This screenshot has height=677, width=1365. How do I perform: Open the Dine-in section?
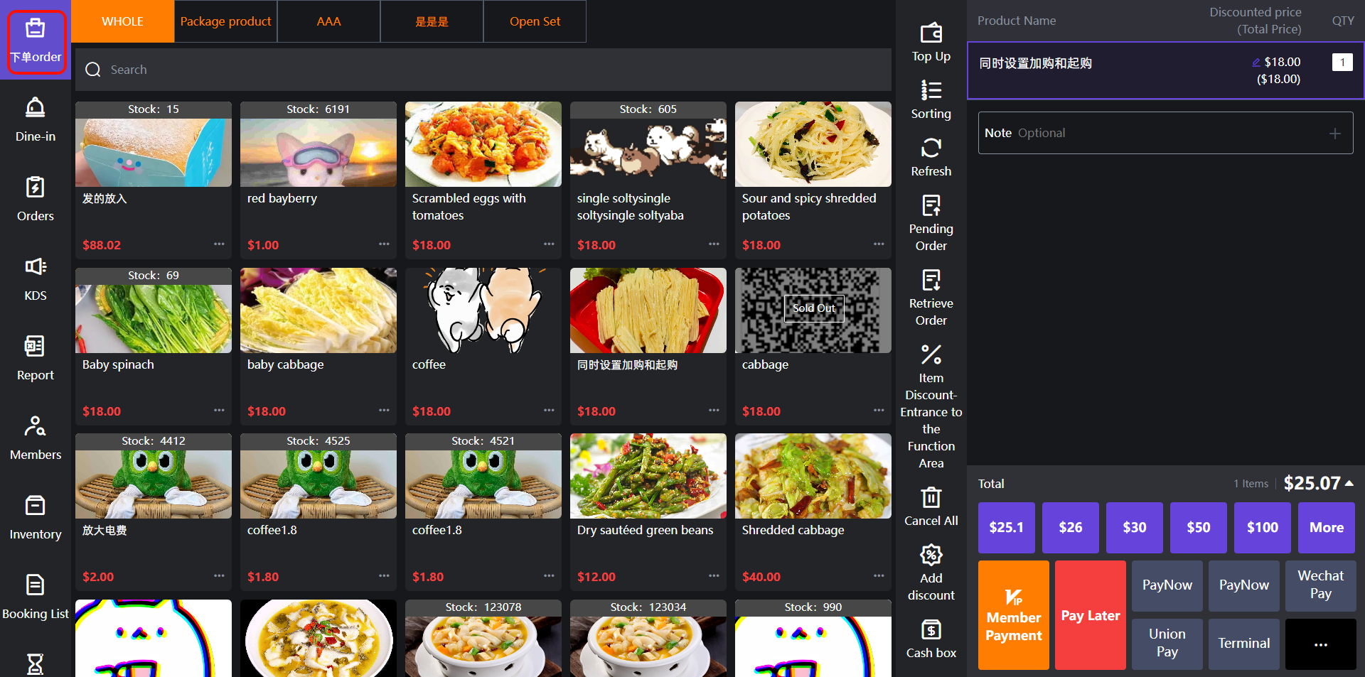point(35,119)
